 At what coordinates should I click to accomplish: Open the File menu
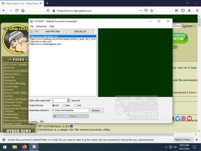32,26
